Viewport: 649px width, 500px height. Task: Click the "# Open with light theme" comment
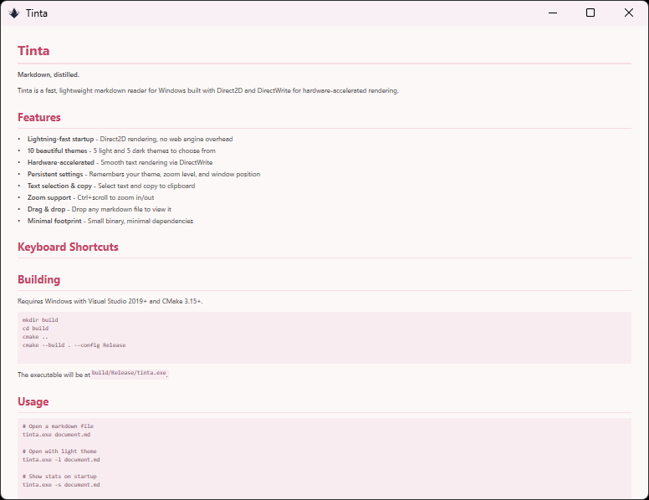click(x=59, y=452)
